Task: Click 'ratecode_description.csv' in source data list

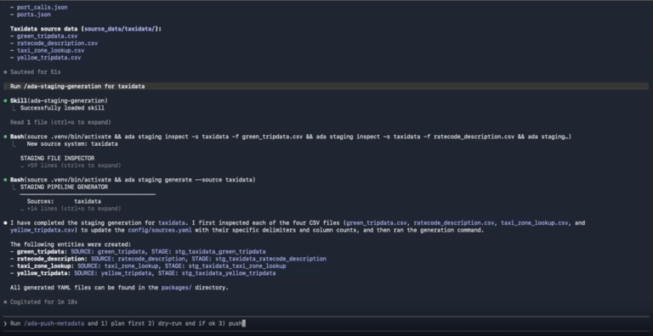Action: point(58,43)
